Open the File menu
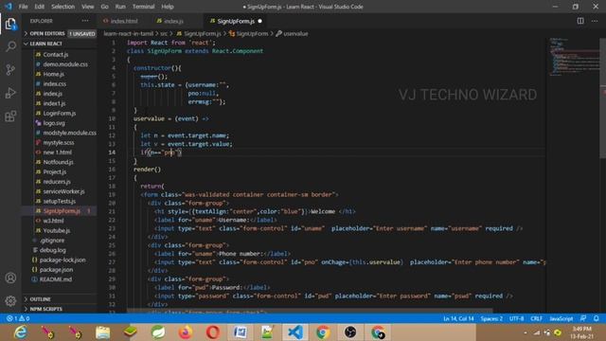The width and height of the screenshot is (606, 341). (23, 7)
